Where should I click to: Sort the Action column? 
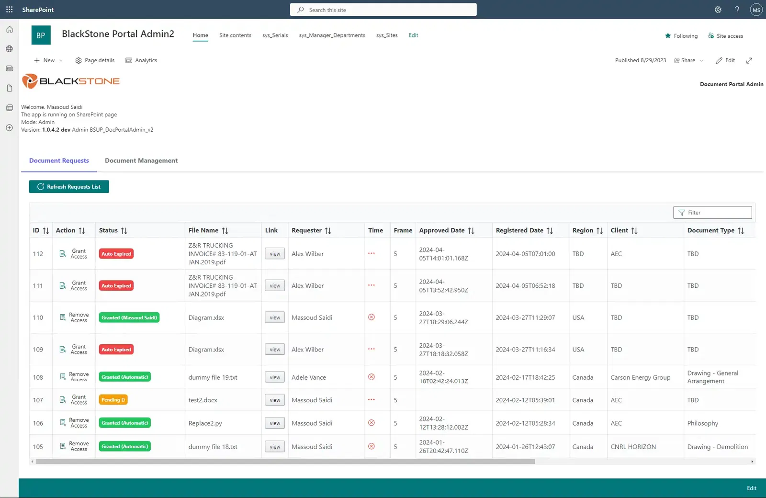point(82,231)
